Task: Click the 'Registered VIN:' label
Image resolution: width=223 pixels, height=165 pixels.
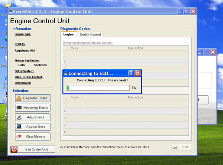Action: click(x=25, y=51)
